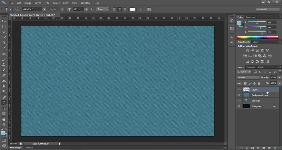The height and width of the screenshot is (150, 282).
Task: Open the Sharp anti-aliasing dropdown
Action: pyautogui.click(x=103, y=9)
